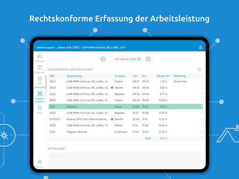Open row menu for Beihilfe row
This screenshot has height=179, width=239.
coord(202,119)
